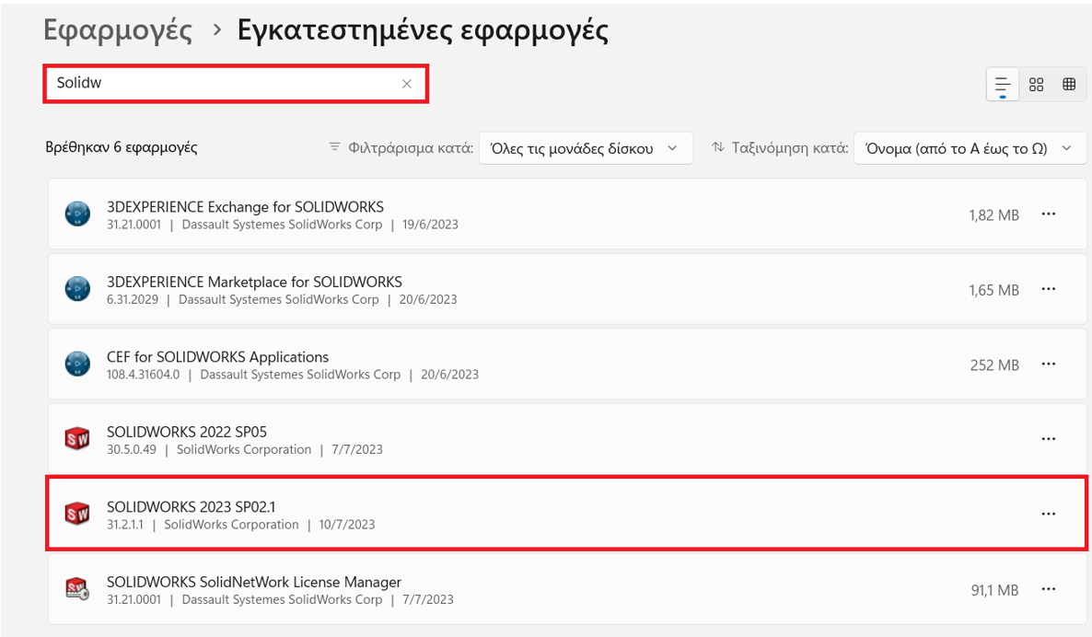Image resolution: width=1092 pixels, height=637 pixels.
Task: Open more options for 3DEXPERIENCE Marketplace
Action: click(x=1048, y=290)
